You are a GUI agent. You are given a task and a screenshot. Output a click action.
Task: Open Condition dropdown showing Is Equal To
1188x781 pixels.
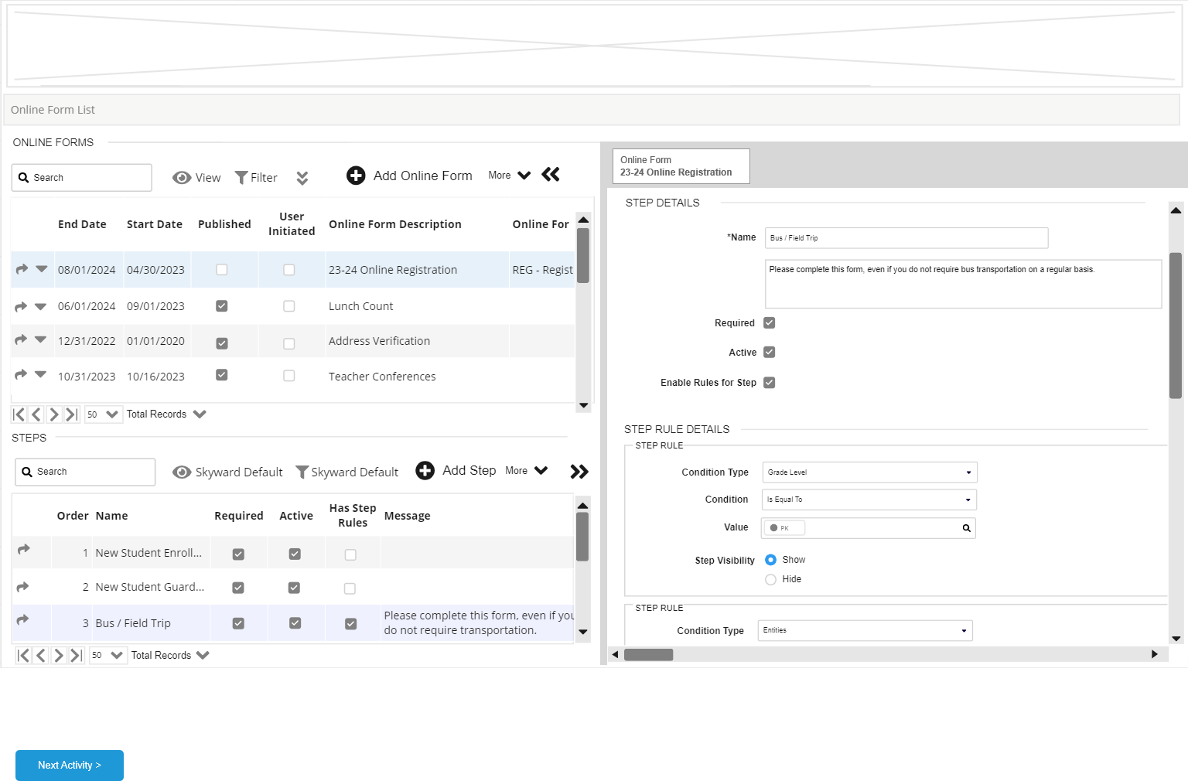(x=869, y=500)
